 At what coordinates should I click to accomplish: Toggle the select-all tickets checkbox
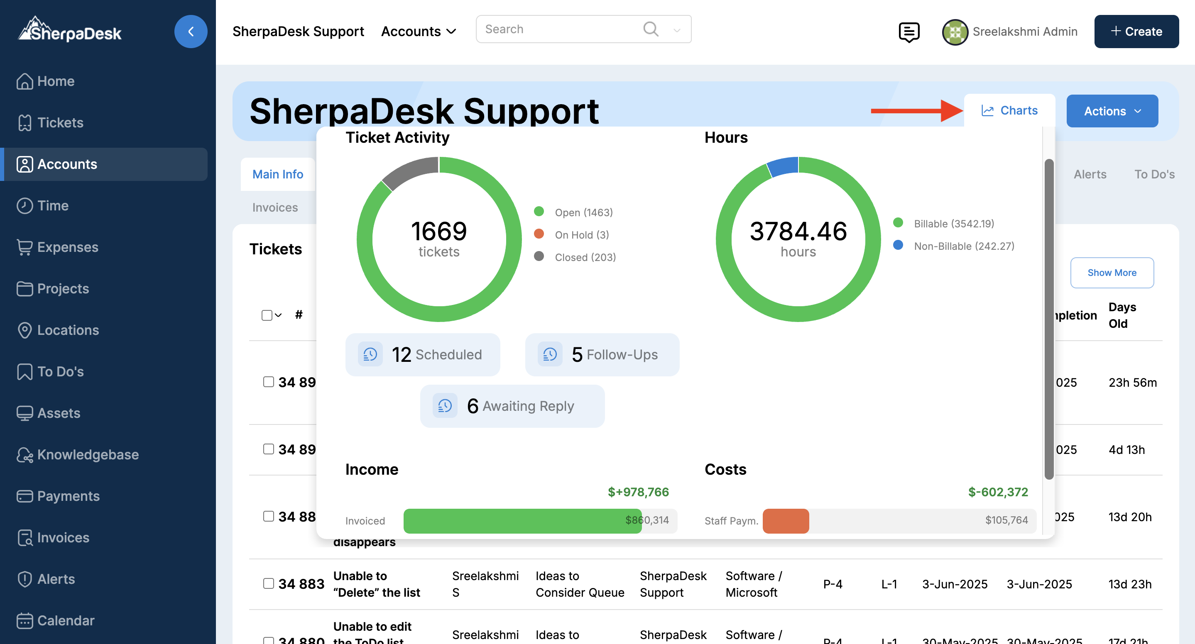point(266,315)
